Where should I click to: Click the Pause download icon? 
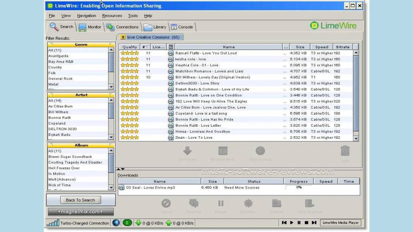coord(221,203)
